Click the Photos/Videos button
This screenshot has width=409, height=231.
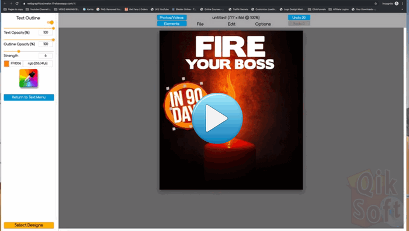click(172, 17)
